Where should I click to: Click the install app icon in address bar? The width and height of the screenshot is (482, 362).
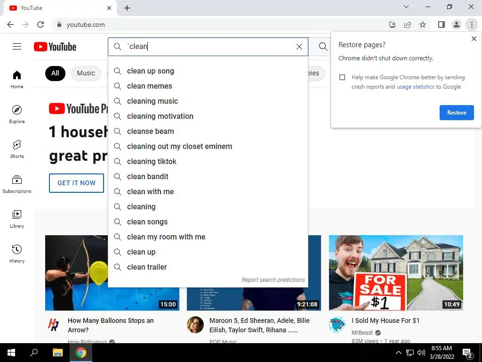click(x=392, y=25)
